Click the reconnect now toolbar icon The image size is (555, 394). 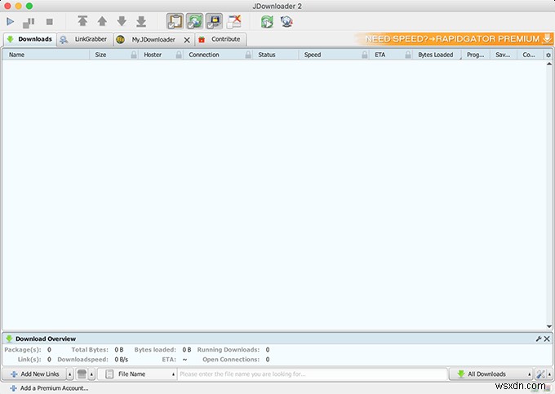click(x=267, y=21)
